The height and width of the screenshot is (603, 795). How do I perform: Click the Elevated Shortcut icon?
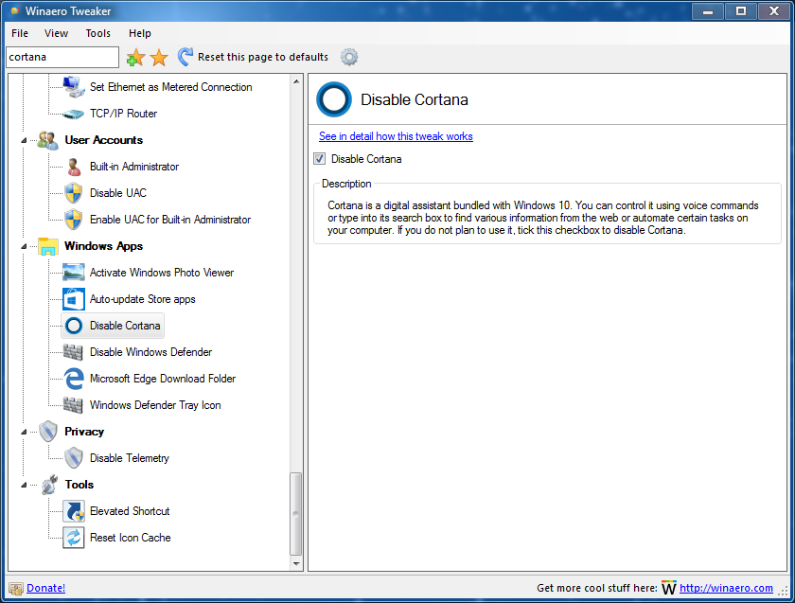[74, 510]
